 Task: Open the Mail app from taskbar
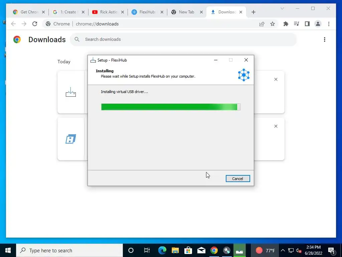(x=201, y=250)
